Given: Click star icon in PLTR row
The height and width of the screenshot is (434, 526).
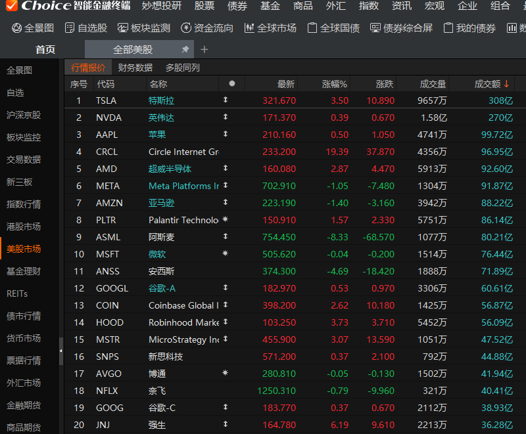Looking at the screenshot, I should 226,219.
